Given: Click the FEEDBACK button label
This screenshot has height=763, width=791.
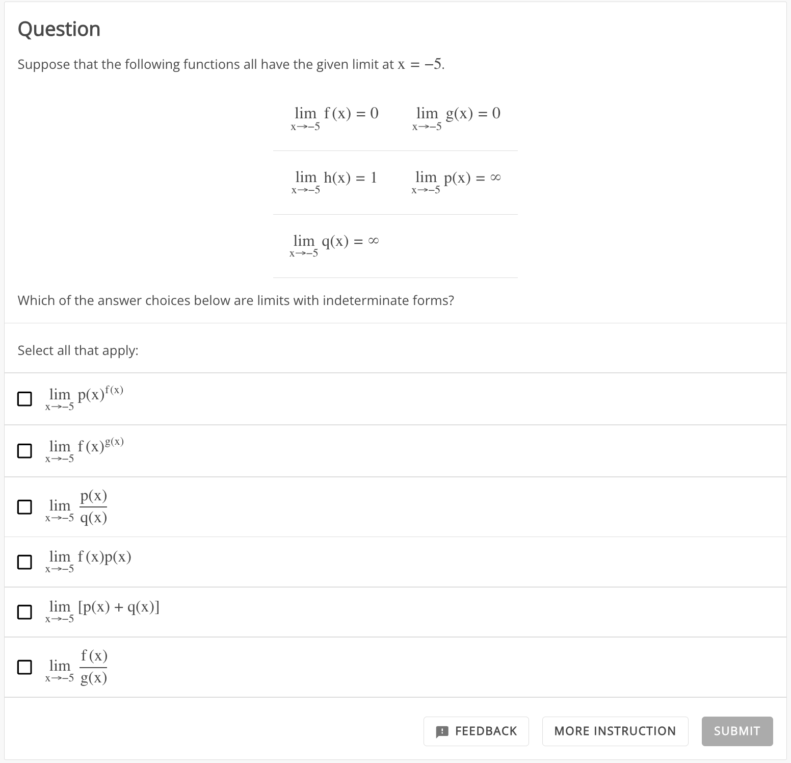Looking at the screenshot, I should coord(486,731).
